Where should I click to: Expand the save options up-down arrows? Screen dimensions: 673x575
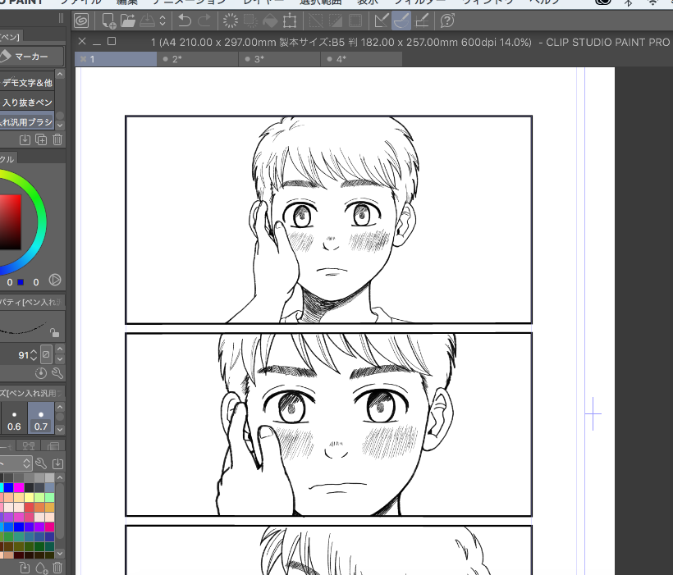pyautogui.click(x=163, y=21)
